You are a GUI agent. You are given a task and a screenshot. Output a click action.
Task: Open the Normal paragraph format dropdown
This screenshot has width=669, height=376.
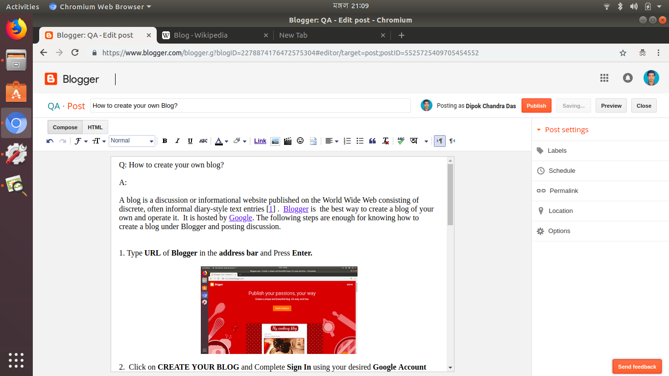(x=132, y=141)
